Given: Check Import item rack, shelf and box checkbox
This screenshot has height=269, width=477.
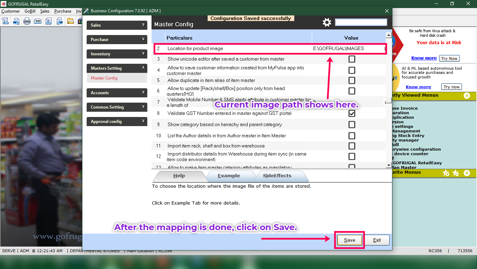Looking at the screenshot, I should [352, 146].
